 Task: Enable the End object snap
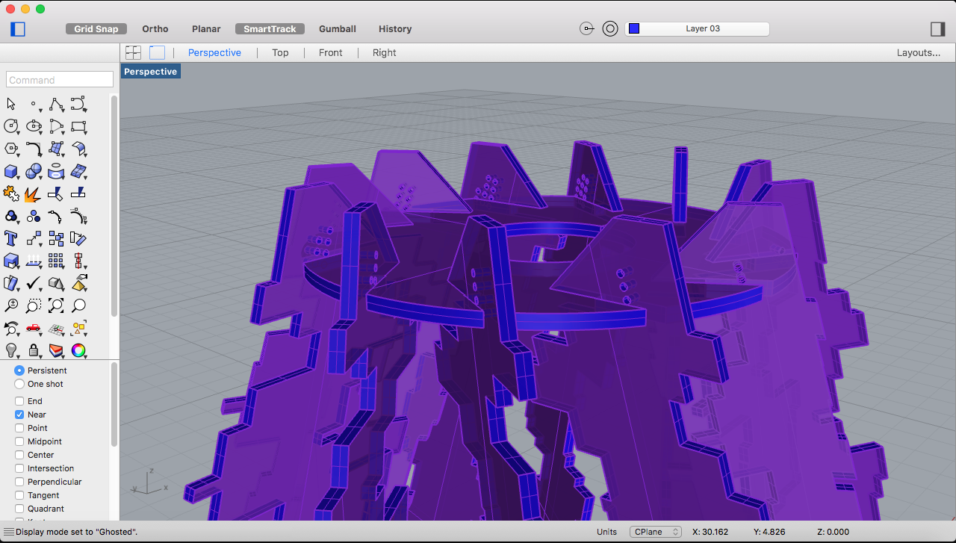pyautogui.click(x=19, y=401)
